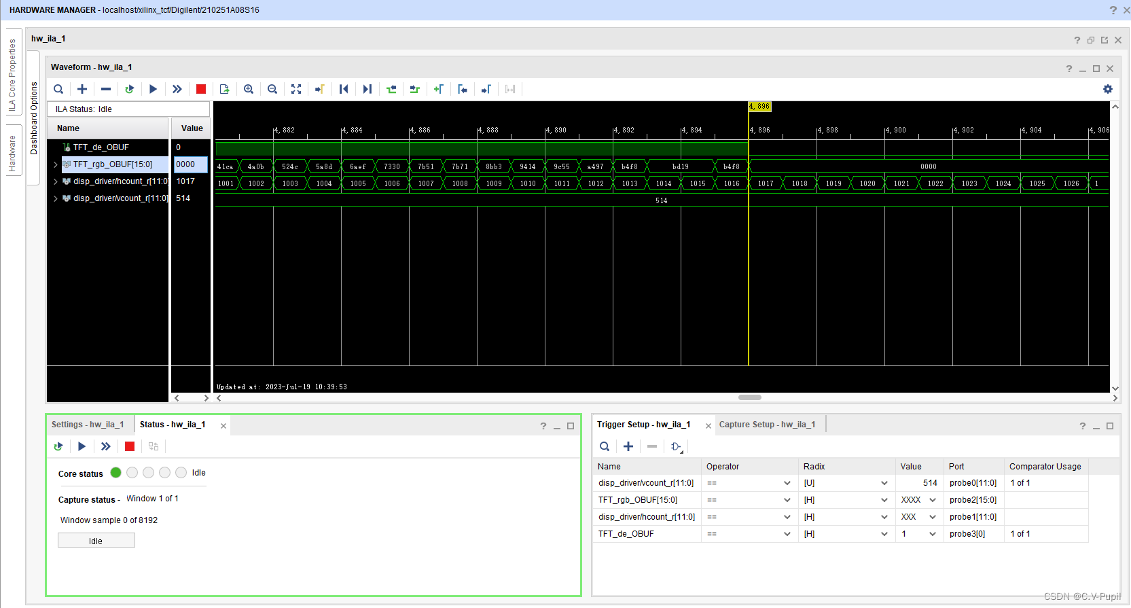
Task: Go to cursor icon in Waveform toolbar
Action: tap(320, 89)
